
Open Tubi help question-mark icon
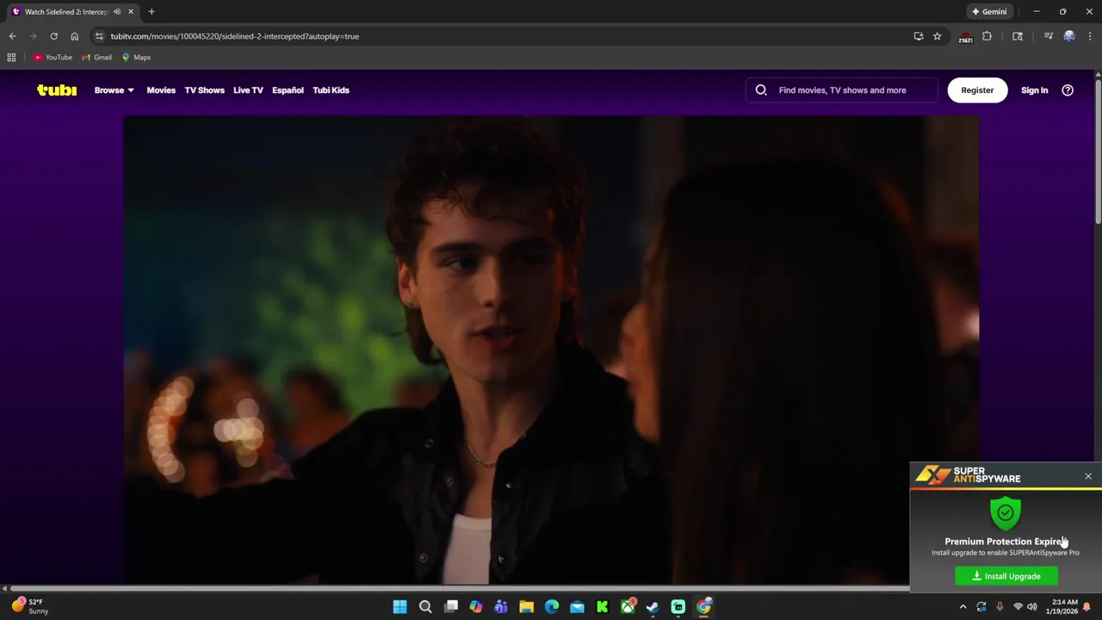tap(1068, 90)
